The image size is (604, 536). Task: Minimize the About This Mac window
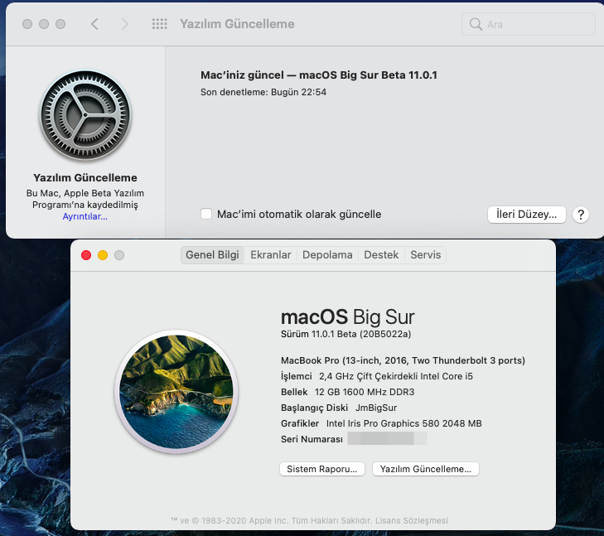103,255
